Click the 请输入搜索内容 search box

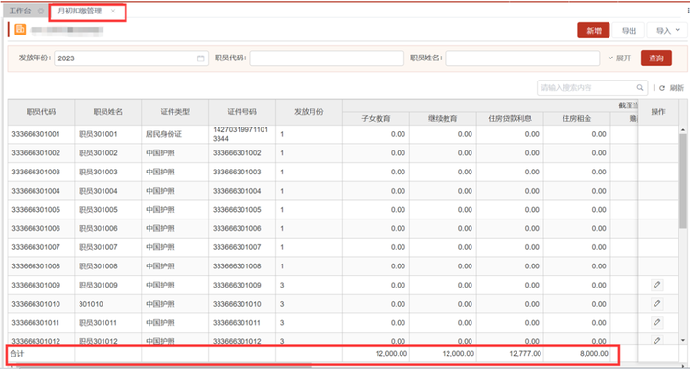592,87
